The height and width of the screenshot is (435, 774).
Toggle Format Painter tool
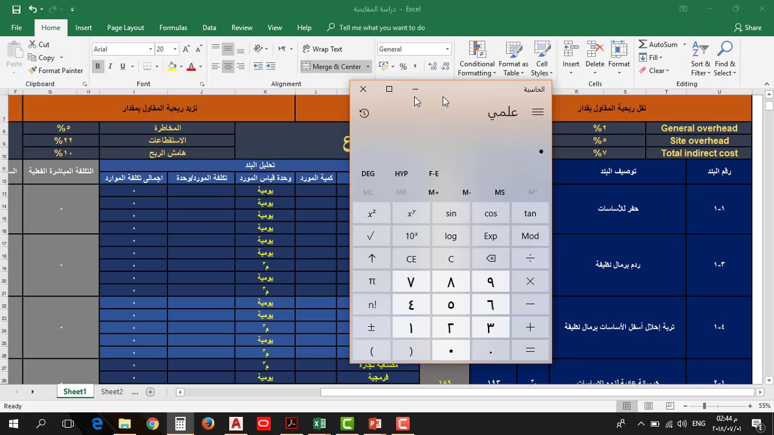(55, 71)
